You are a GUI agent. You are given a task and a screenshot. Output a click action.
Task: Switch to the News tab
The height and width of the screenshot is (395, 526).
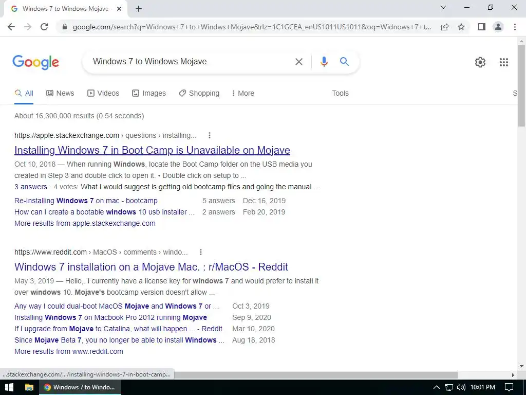pyautogui.click(x=60, y=94)
